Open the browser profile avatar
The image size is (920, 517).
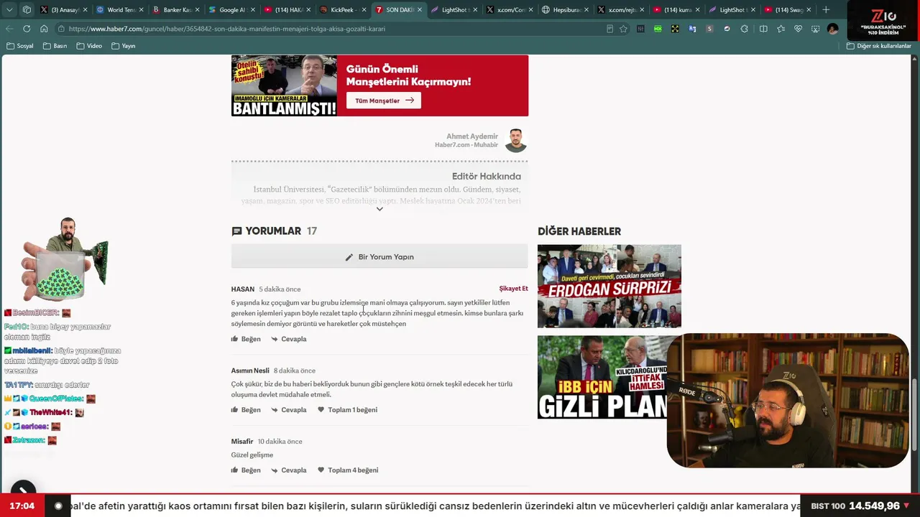[x=832, y=29]
